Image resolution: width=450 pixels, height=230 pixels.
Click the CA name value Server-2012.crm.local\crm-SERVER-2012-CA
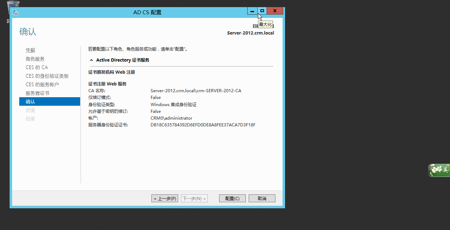(196, 91)
